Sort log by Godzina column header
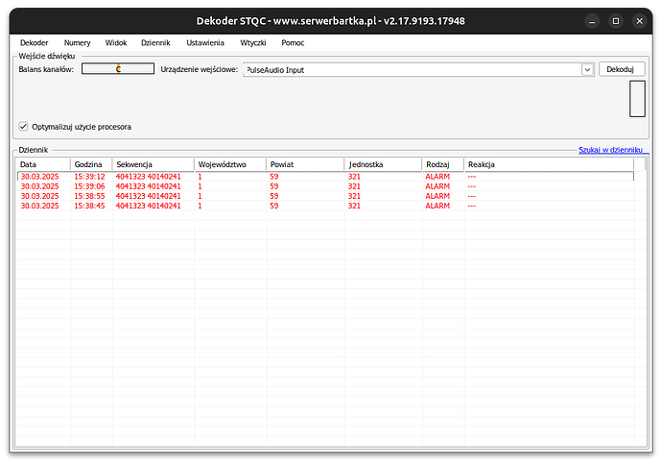Image resolution: width=662 pixels, height=464 pixels. click(91, 164)
